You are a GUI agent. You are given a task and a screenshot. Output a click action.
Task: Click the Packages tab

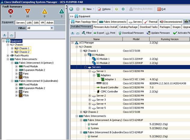165,27
